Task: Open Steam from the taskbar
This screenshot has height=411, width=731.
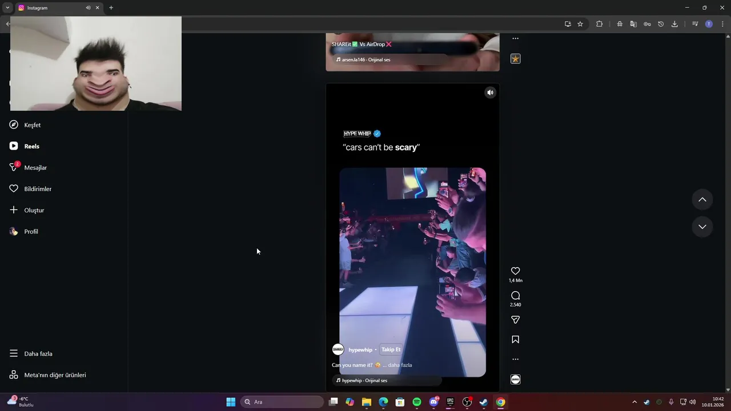Action: pyautogui.click(x=484, y=402)
